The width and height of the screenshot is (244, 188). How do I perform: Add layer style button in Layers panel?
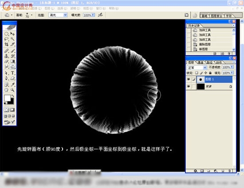pyautogui.click(x=196, y=171)
